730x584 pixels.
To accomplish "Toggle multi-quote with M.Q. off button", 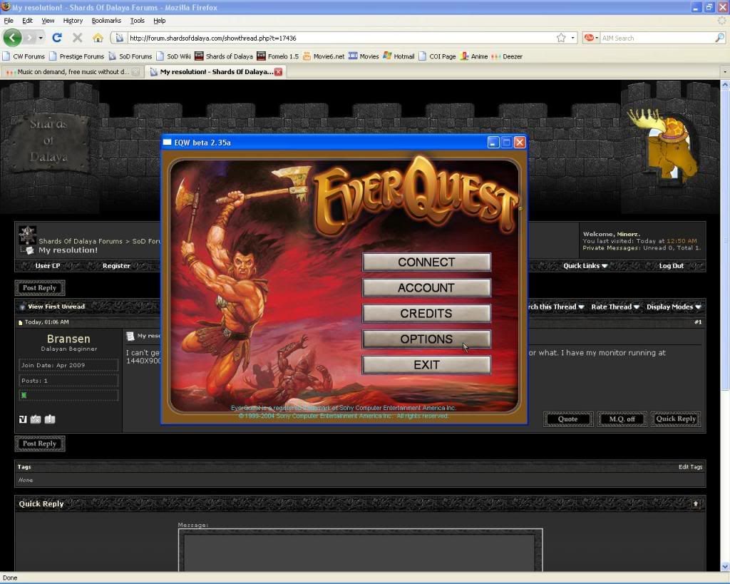I will (x=622, y=419).
